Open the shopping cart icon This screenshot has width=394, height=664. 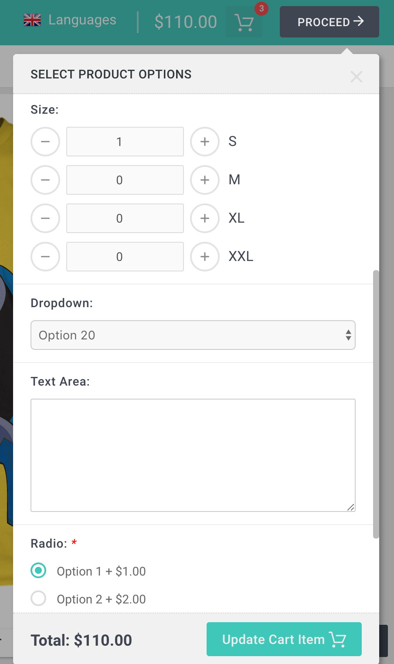click(244, 23)
